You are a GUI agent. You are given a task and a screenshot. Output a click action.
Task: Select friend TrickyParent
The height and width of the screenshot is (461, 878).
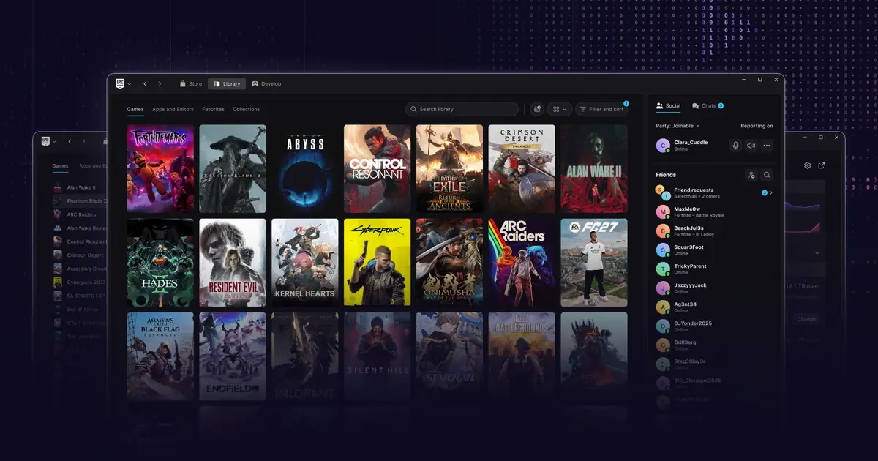(x=714, y=269)
